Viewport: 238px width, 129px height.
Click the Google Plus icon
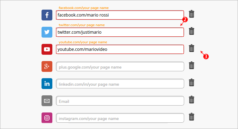click(x=47, y=66)
